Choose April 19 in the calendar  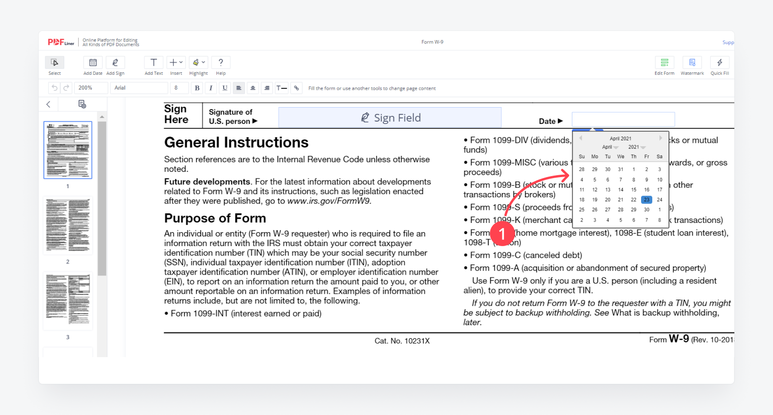coord(595,200)
